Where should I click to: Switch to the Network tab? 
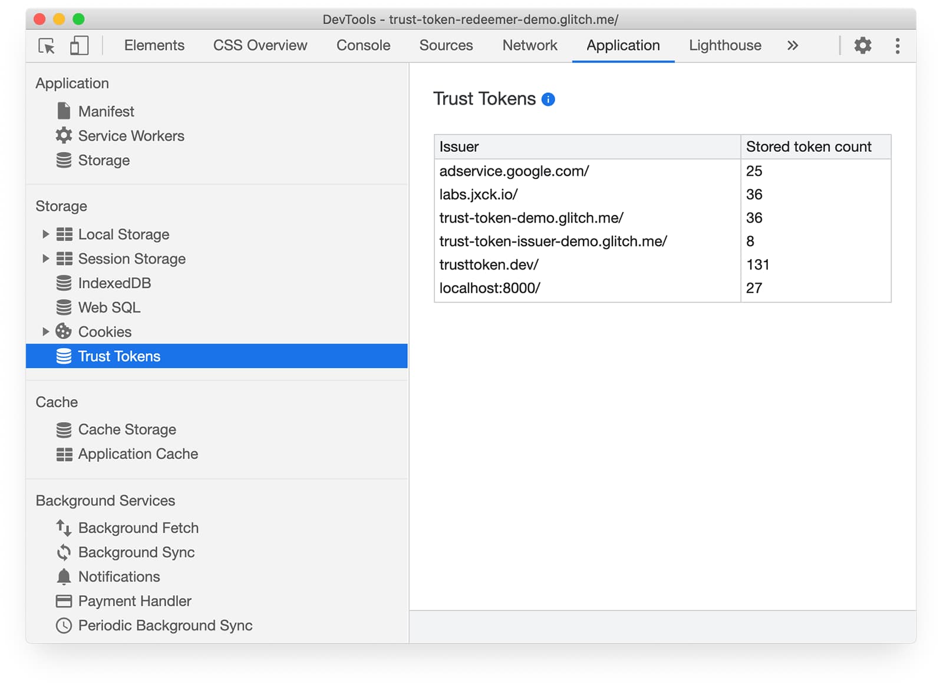[x=529, y=45]
